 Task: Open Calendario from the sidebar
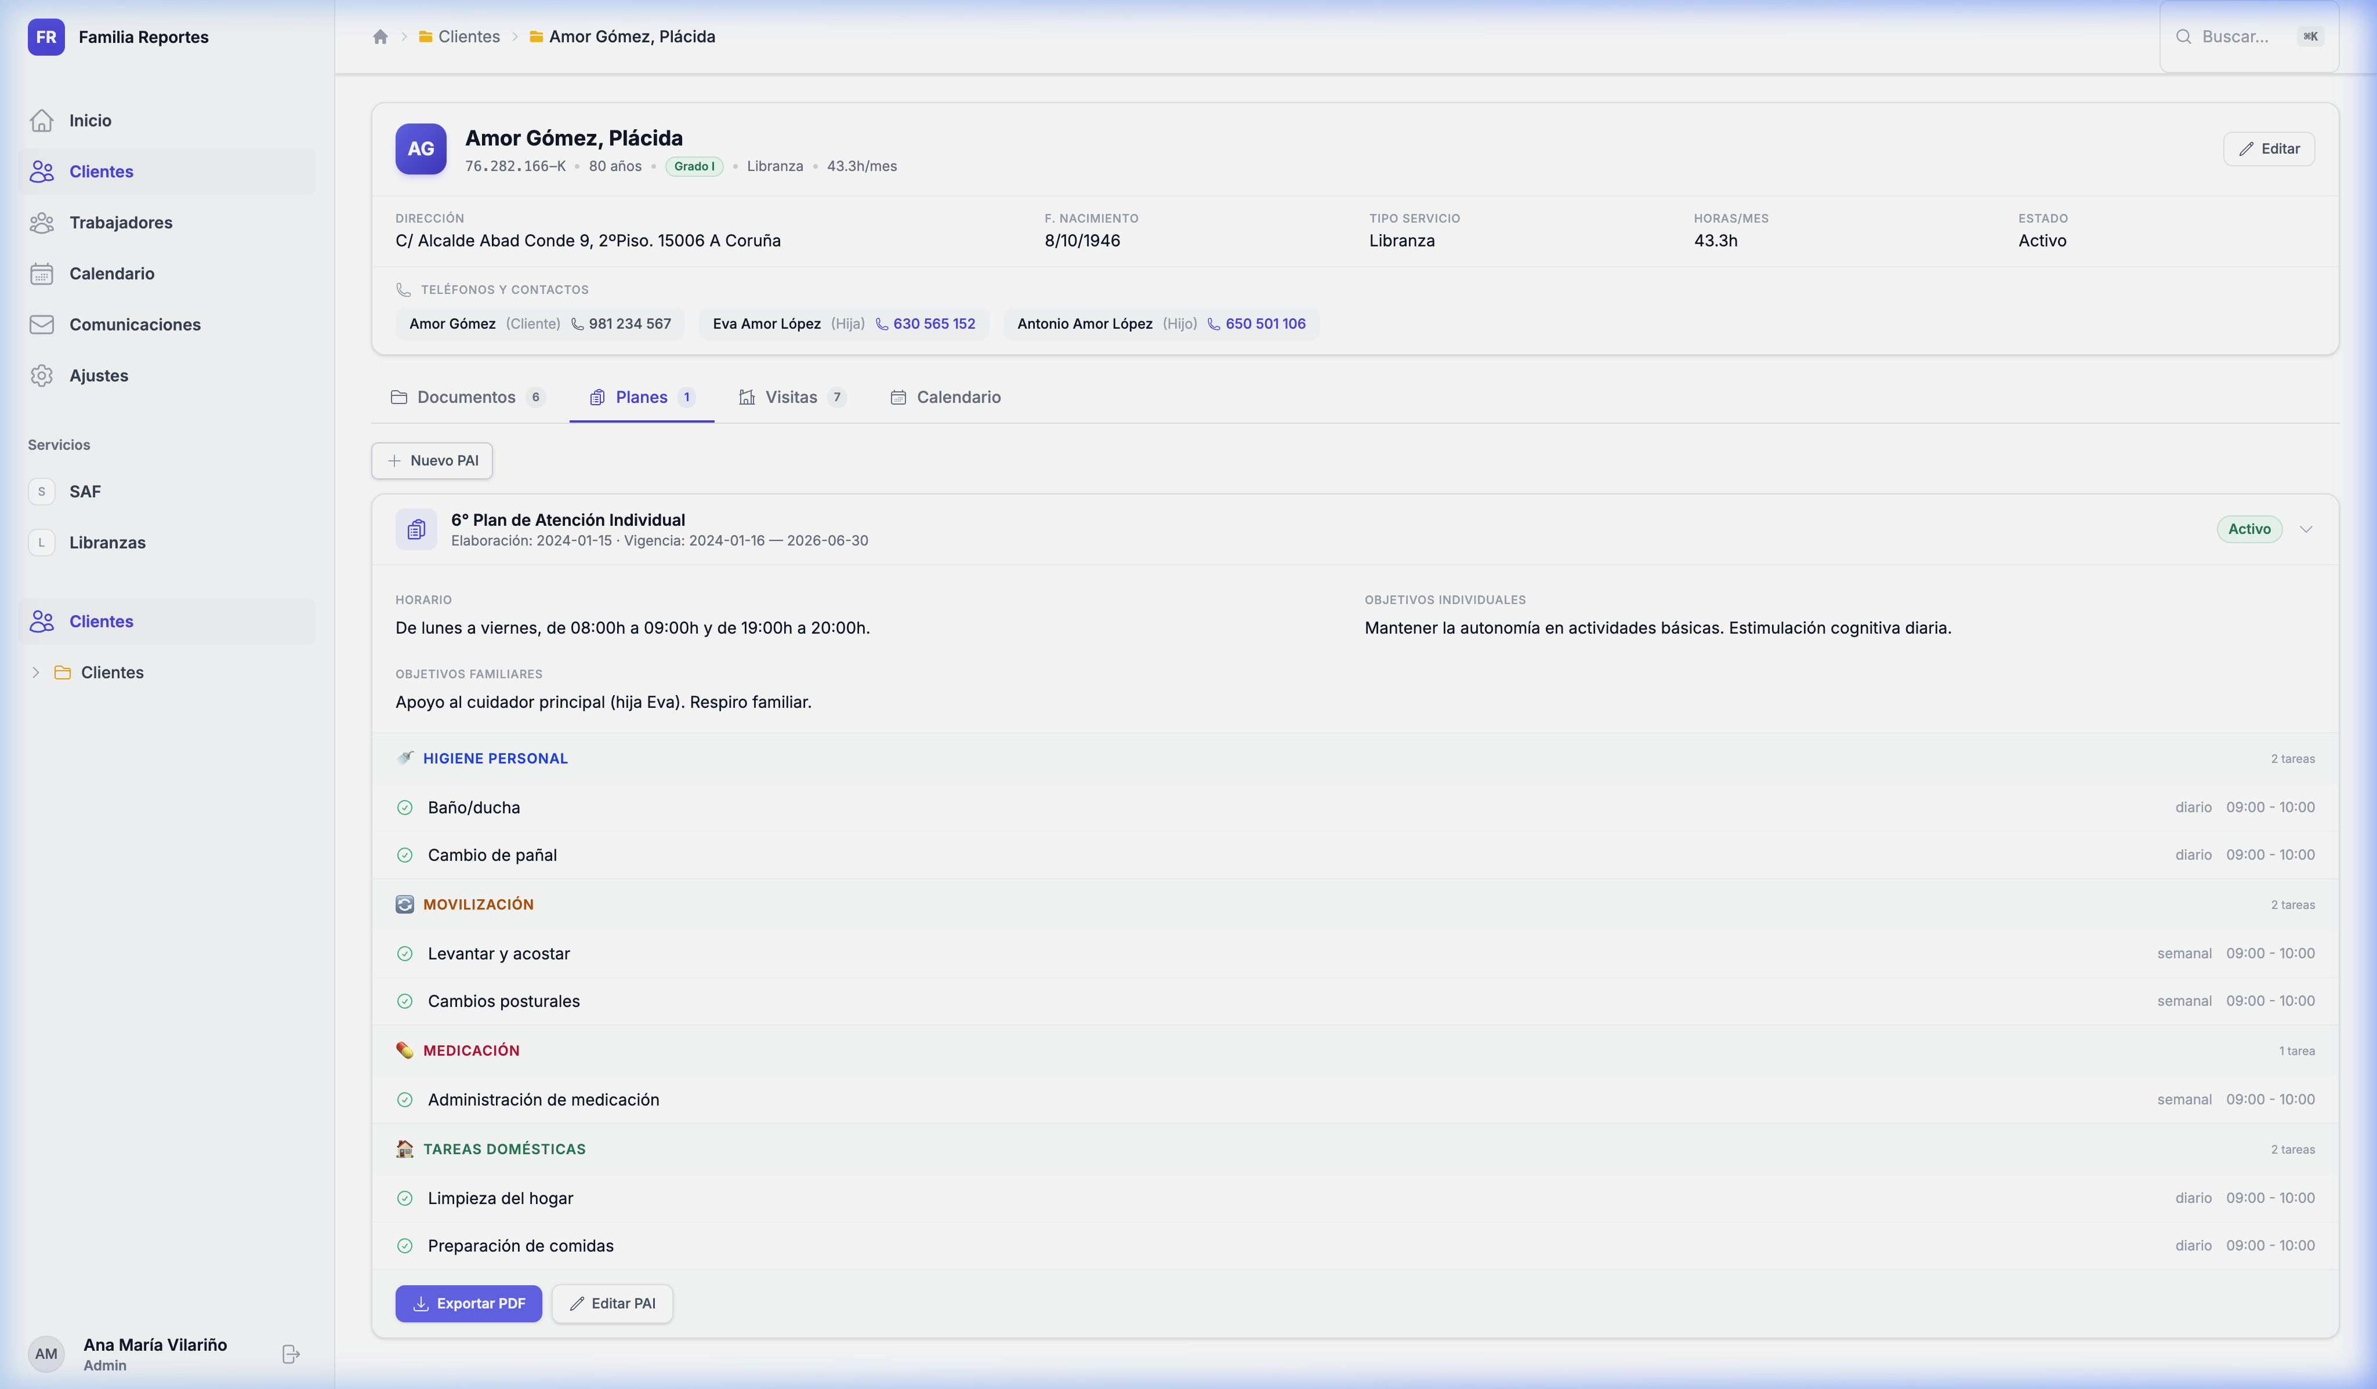(x=111, y=274)
